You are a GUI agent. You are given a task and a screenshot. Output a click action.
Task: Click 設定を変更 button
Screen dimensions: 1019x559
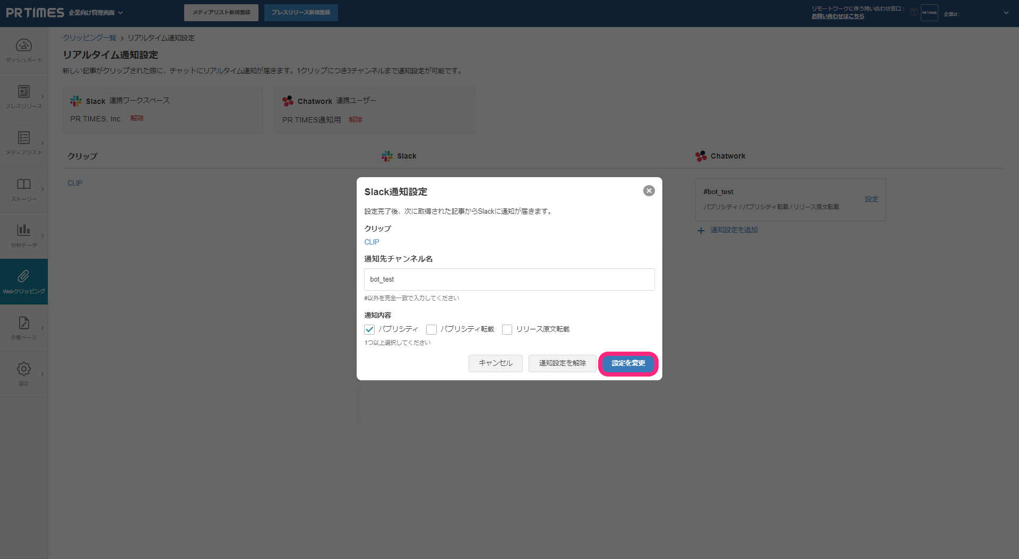(628, 363)
